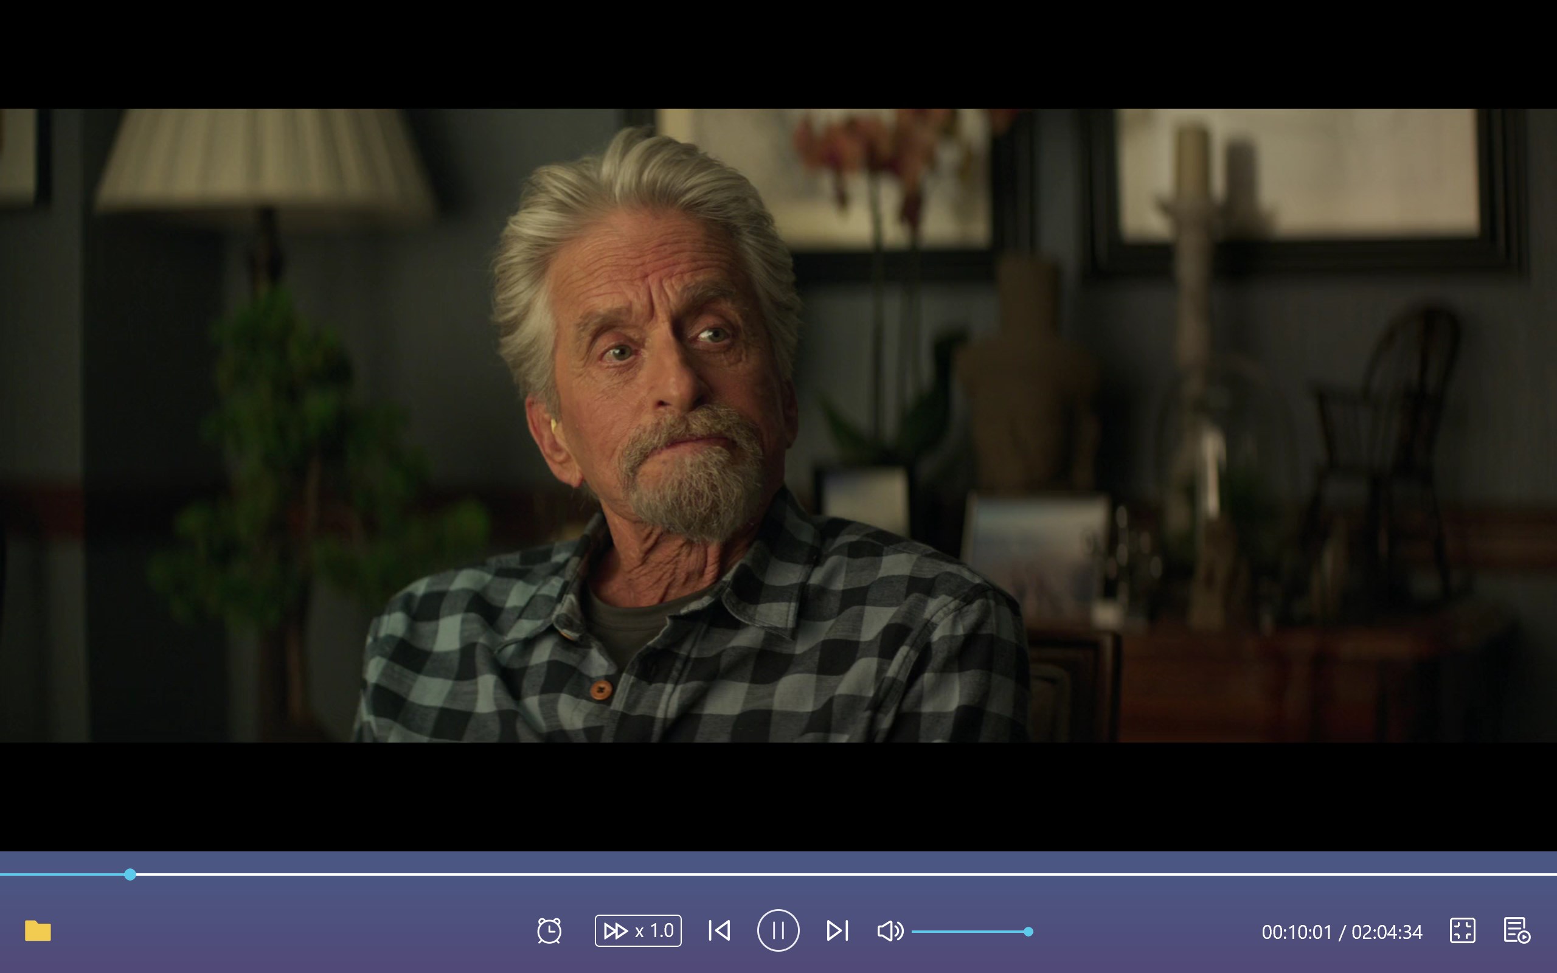Click the volume slider handle

point(1028,931)
